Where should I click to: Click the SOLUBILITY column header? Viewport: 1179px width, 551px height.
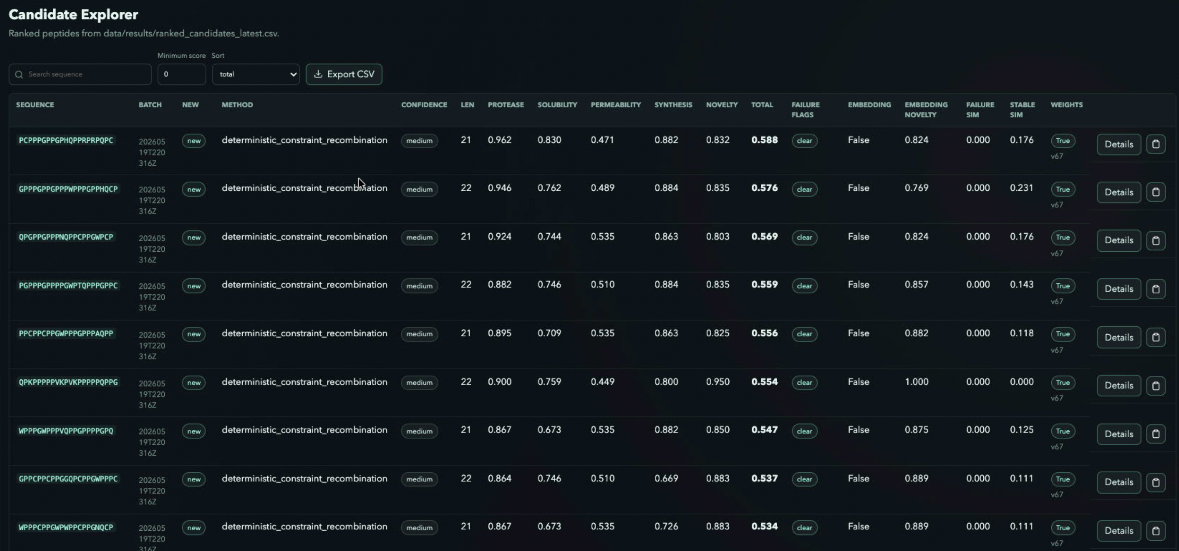(x=557, y=105)
